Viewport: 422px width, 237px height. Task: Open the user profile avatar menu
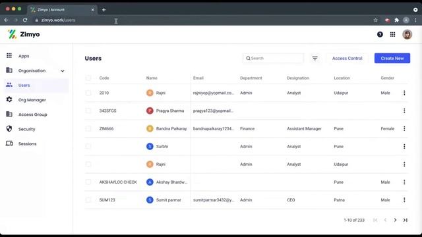407,34
